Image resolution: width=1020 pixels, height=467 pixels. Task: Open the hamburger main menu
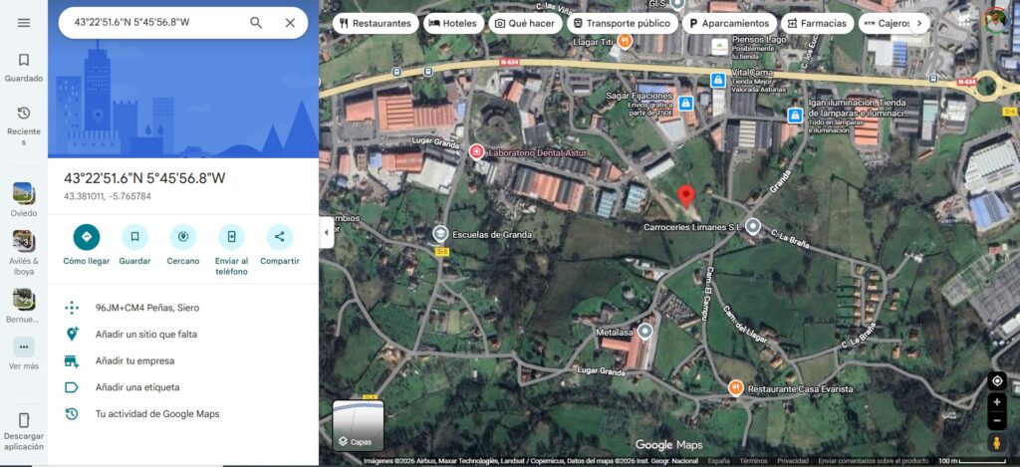(24, 23)
